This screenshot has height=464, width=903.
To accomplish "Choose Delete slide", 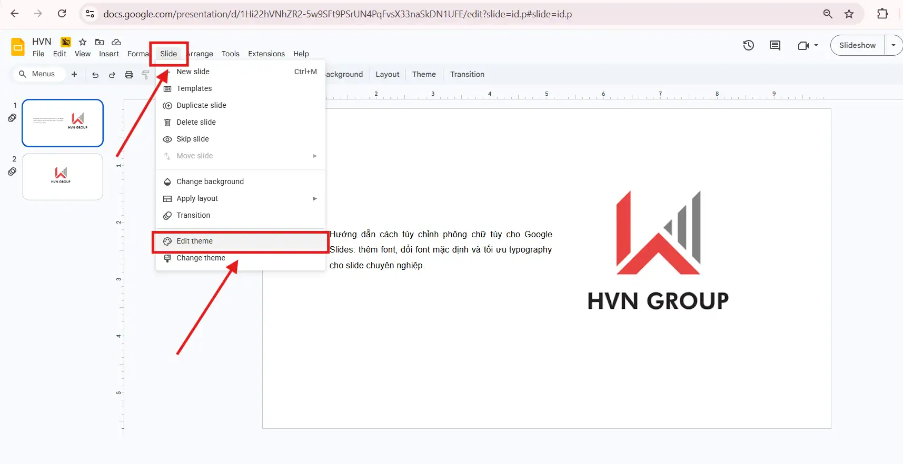I will 241,122.
